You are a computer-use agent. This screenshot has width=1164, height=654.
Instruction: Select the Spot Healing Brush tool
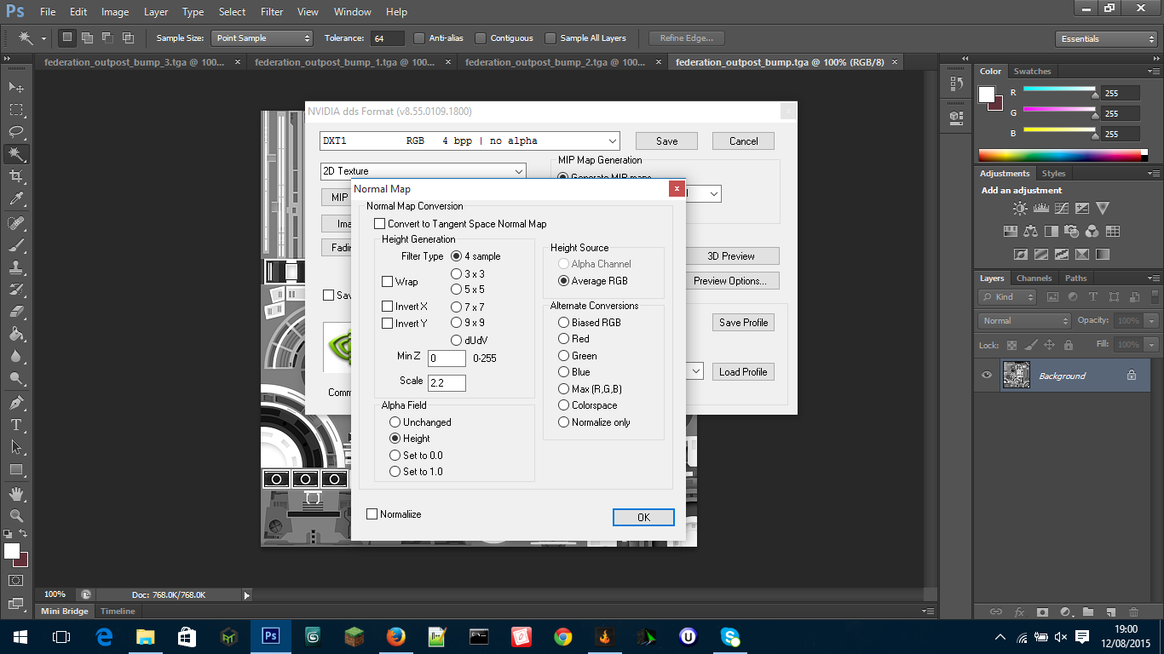click(x=16, y=223)
